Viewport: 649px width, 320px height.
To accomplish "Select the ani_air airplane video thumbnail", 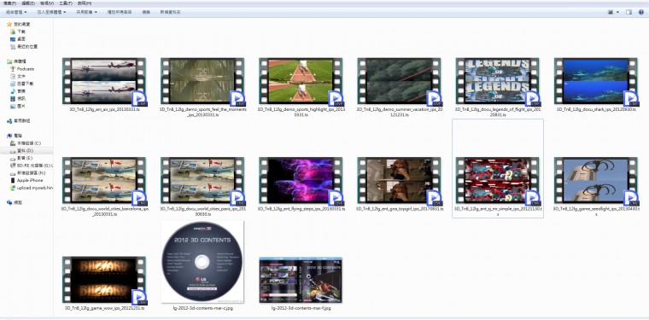I will (104, 81).
